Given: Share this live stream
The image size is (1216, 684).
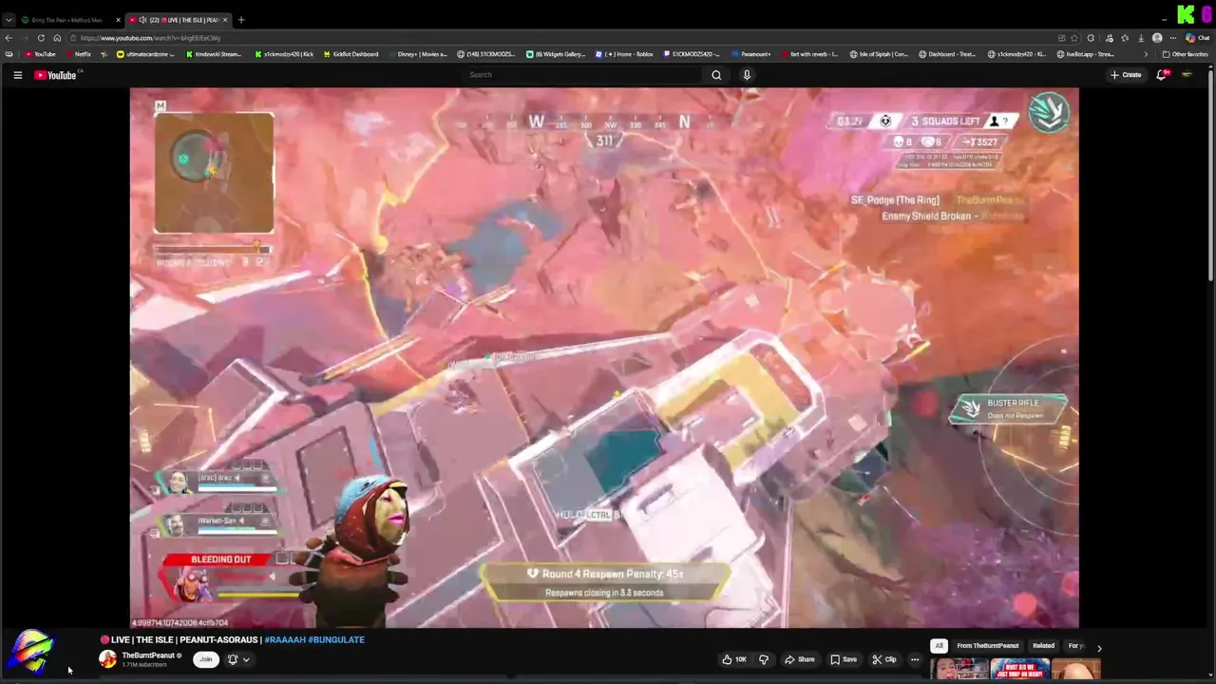Looking at the screenshot, I should point(800,659).
